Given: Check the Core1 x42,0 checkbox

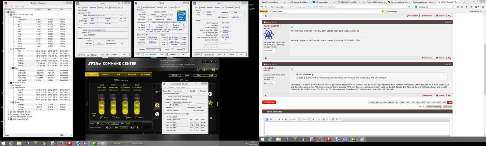Looking at the screenshot, I should 113,117.
